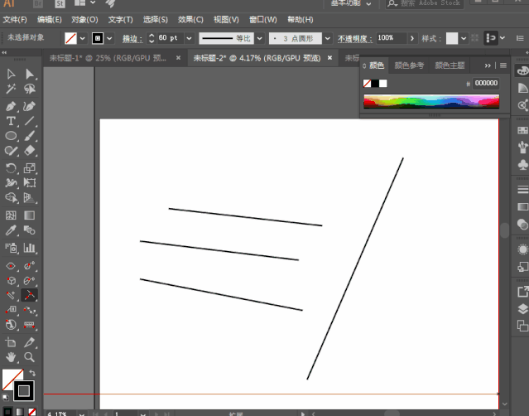
Task: Open stroke weight dropdown next to 60 pt
Action: pos(189,38)
